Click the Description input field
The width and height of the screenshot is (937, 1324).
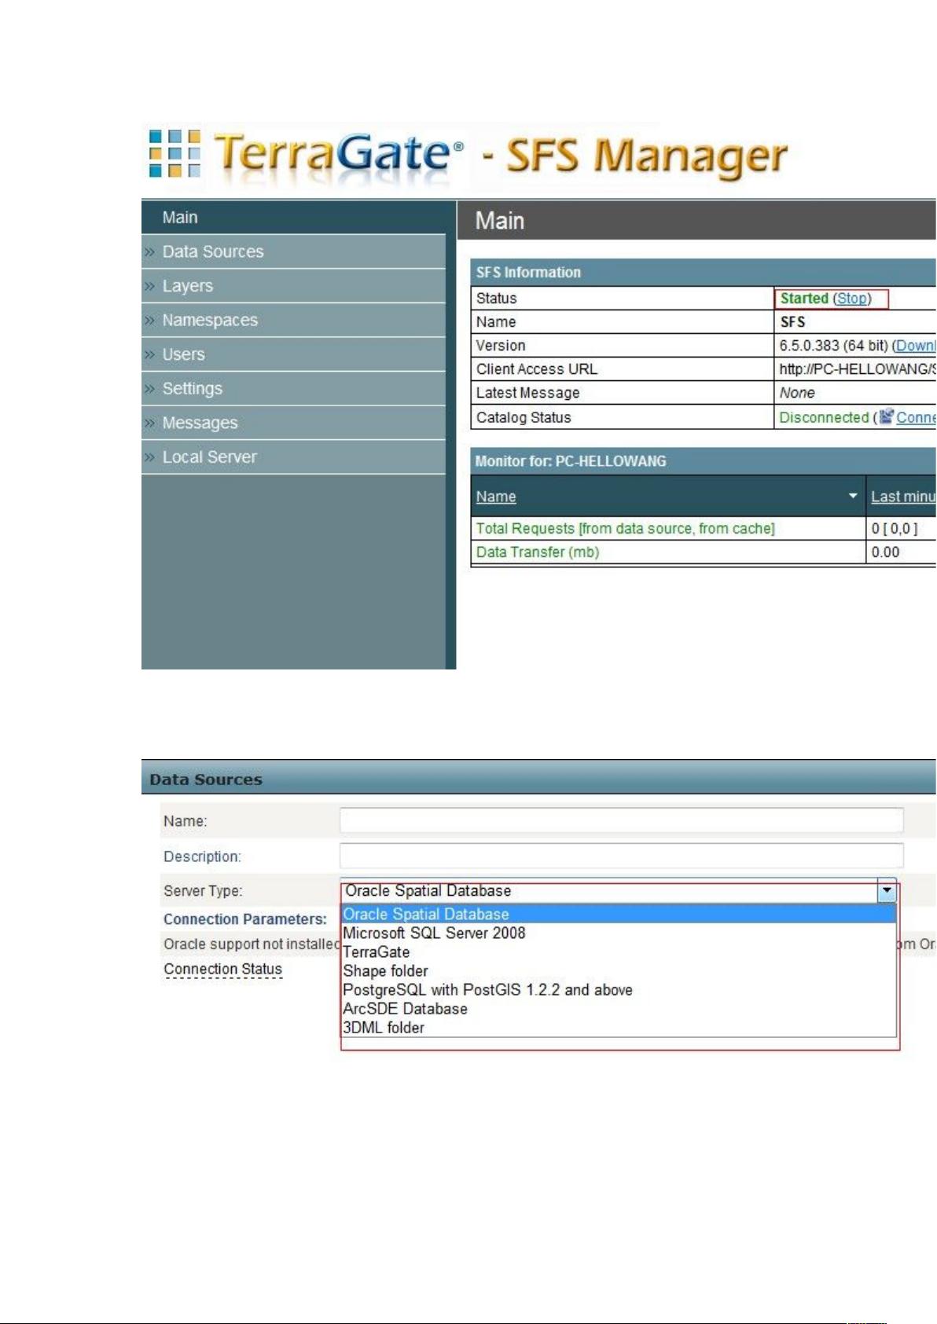pyautogui.click(x=622, y=856)
